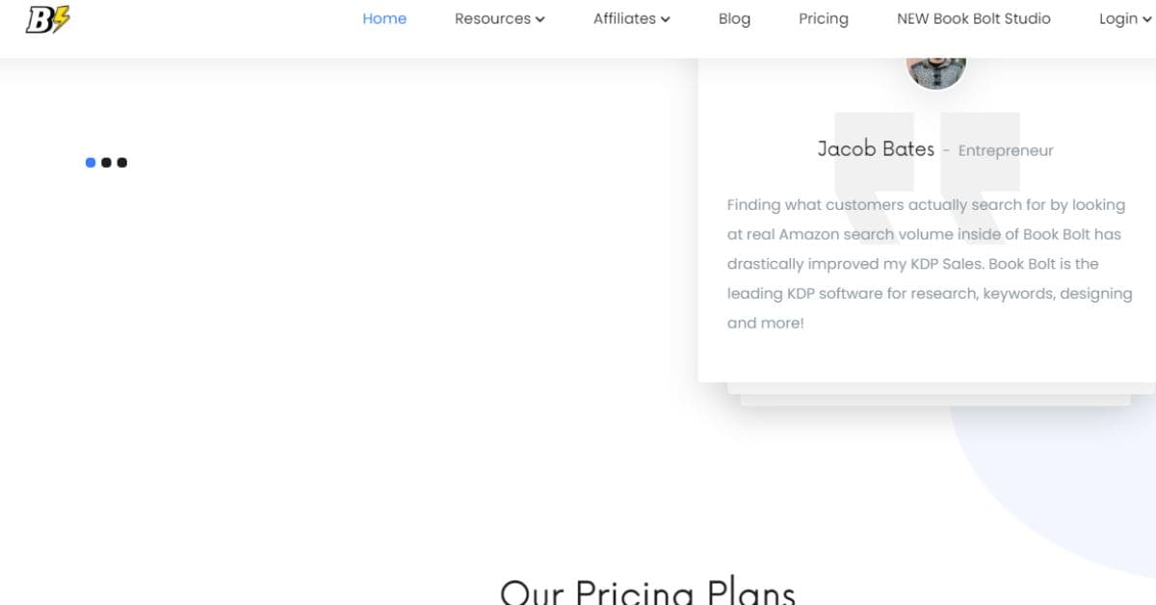The image size is (1156, 605).
Task: Click the Entrepreneur subtitle text
Action: pos(1006,150)
